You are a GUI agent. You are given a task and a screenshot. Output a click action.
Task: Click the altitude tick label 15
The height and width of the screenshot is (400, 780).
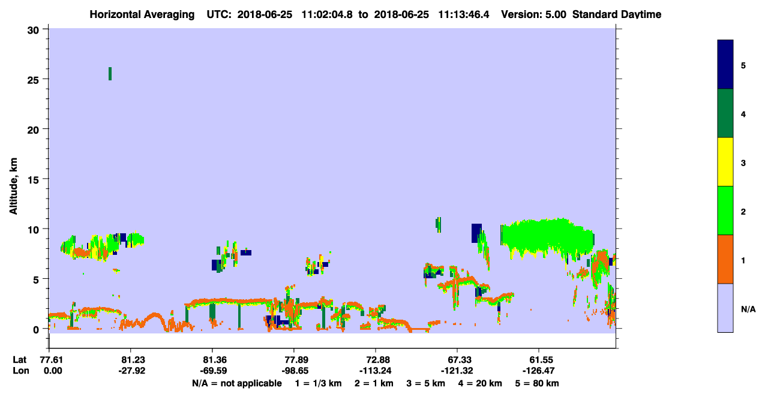coord(34,179)
